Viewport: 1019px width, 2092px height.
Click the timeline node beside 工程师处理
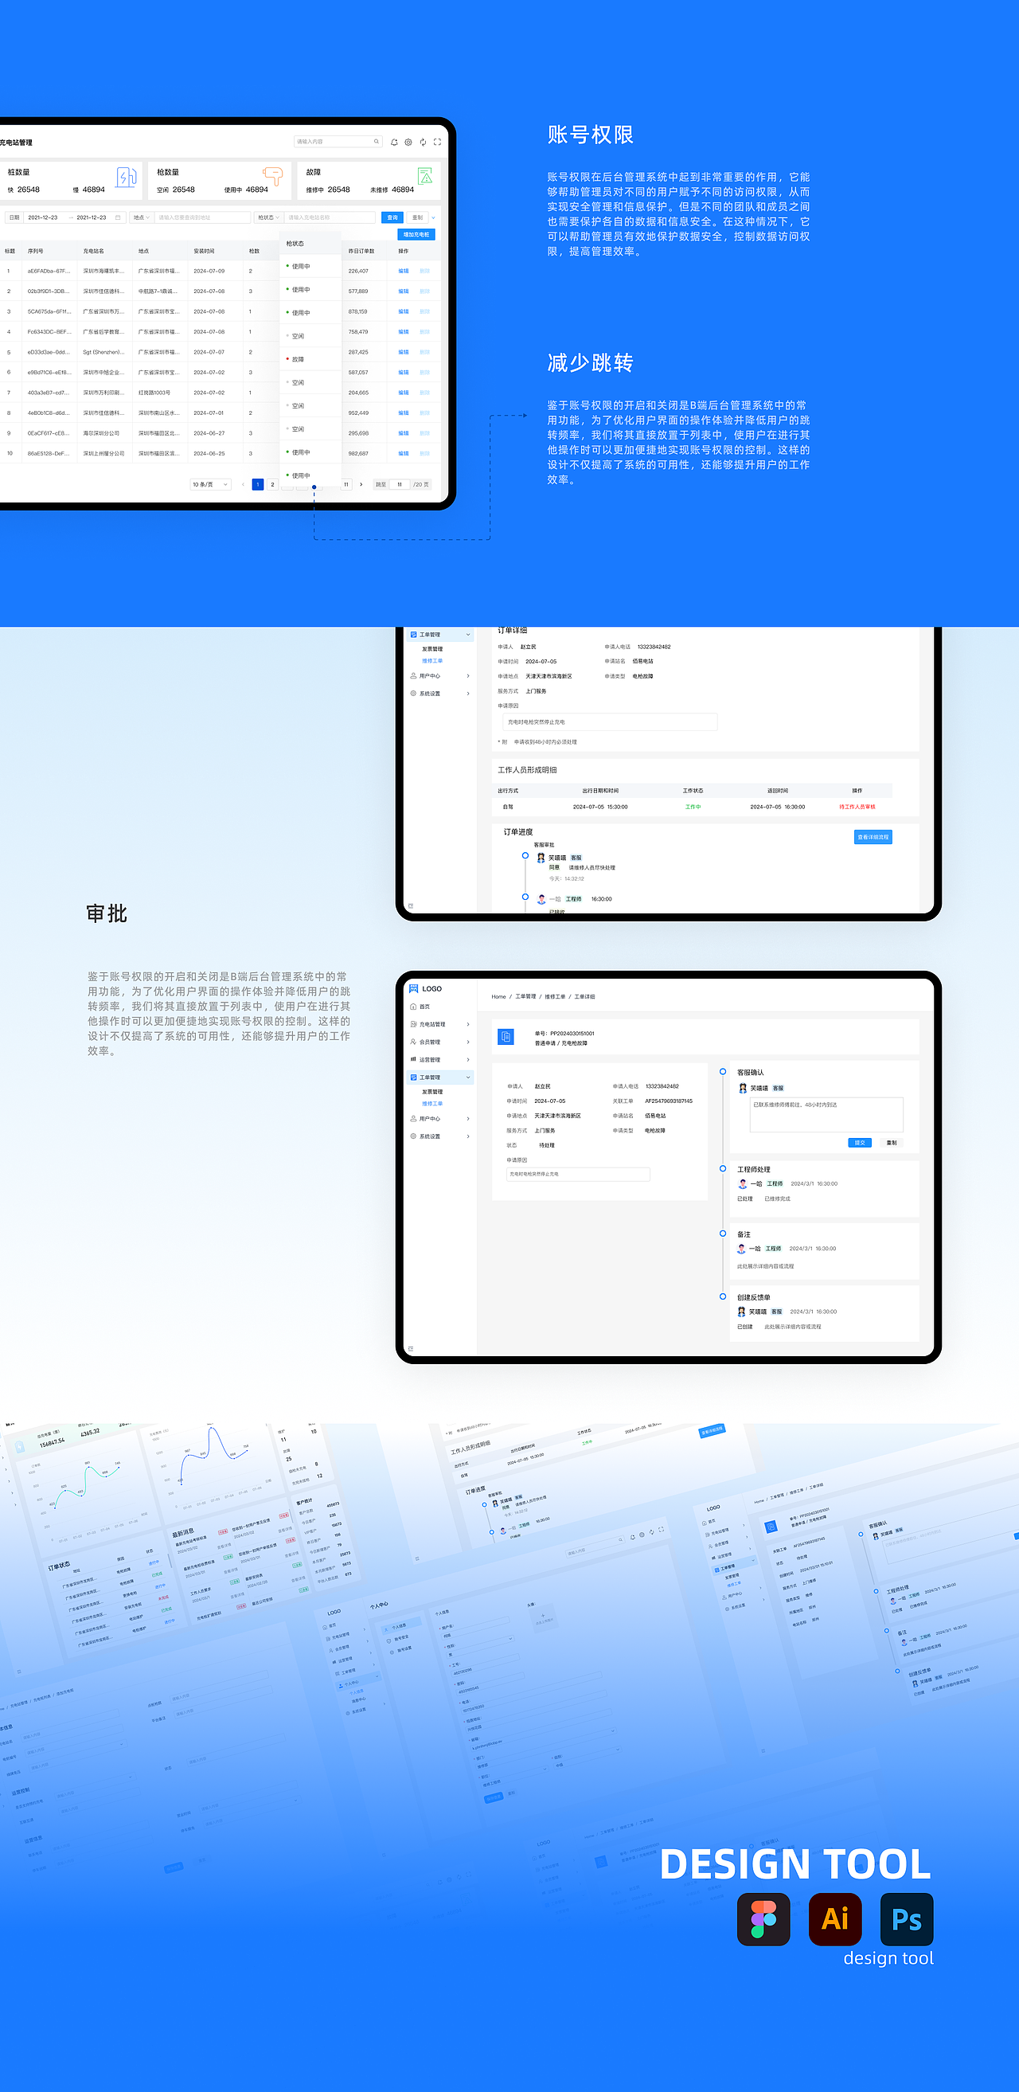[723, 1168]
